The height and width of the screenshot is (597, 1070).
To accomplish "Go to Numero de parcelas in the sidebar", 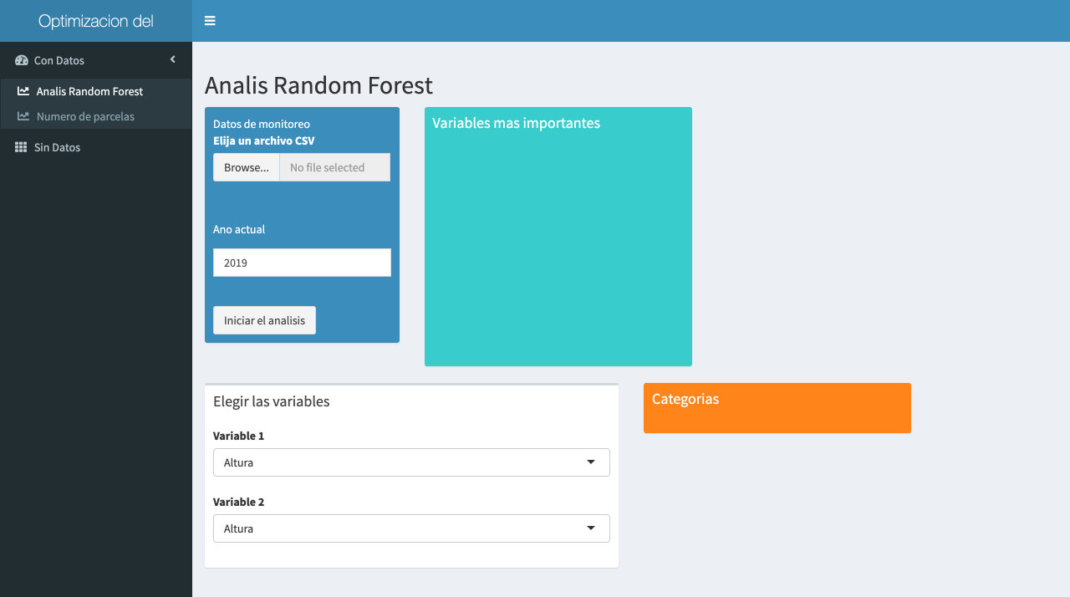I will (x=85, y=116).
